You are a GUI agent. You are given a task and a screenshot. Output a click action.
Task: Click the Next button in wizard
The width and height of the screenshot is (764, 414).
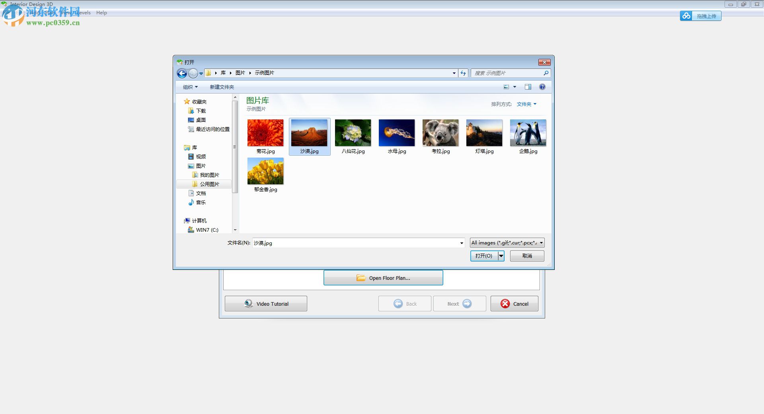click(x=460, y=304)
